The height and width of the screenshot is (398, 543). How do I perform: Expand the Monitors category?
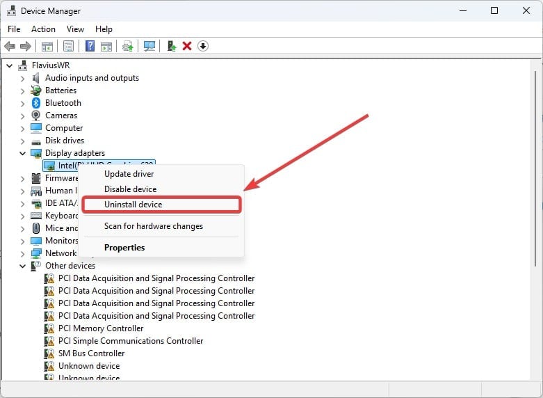coord(23,241)
